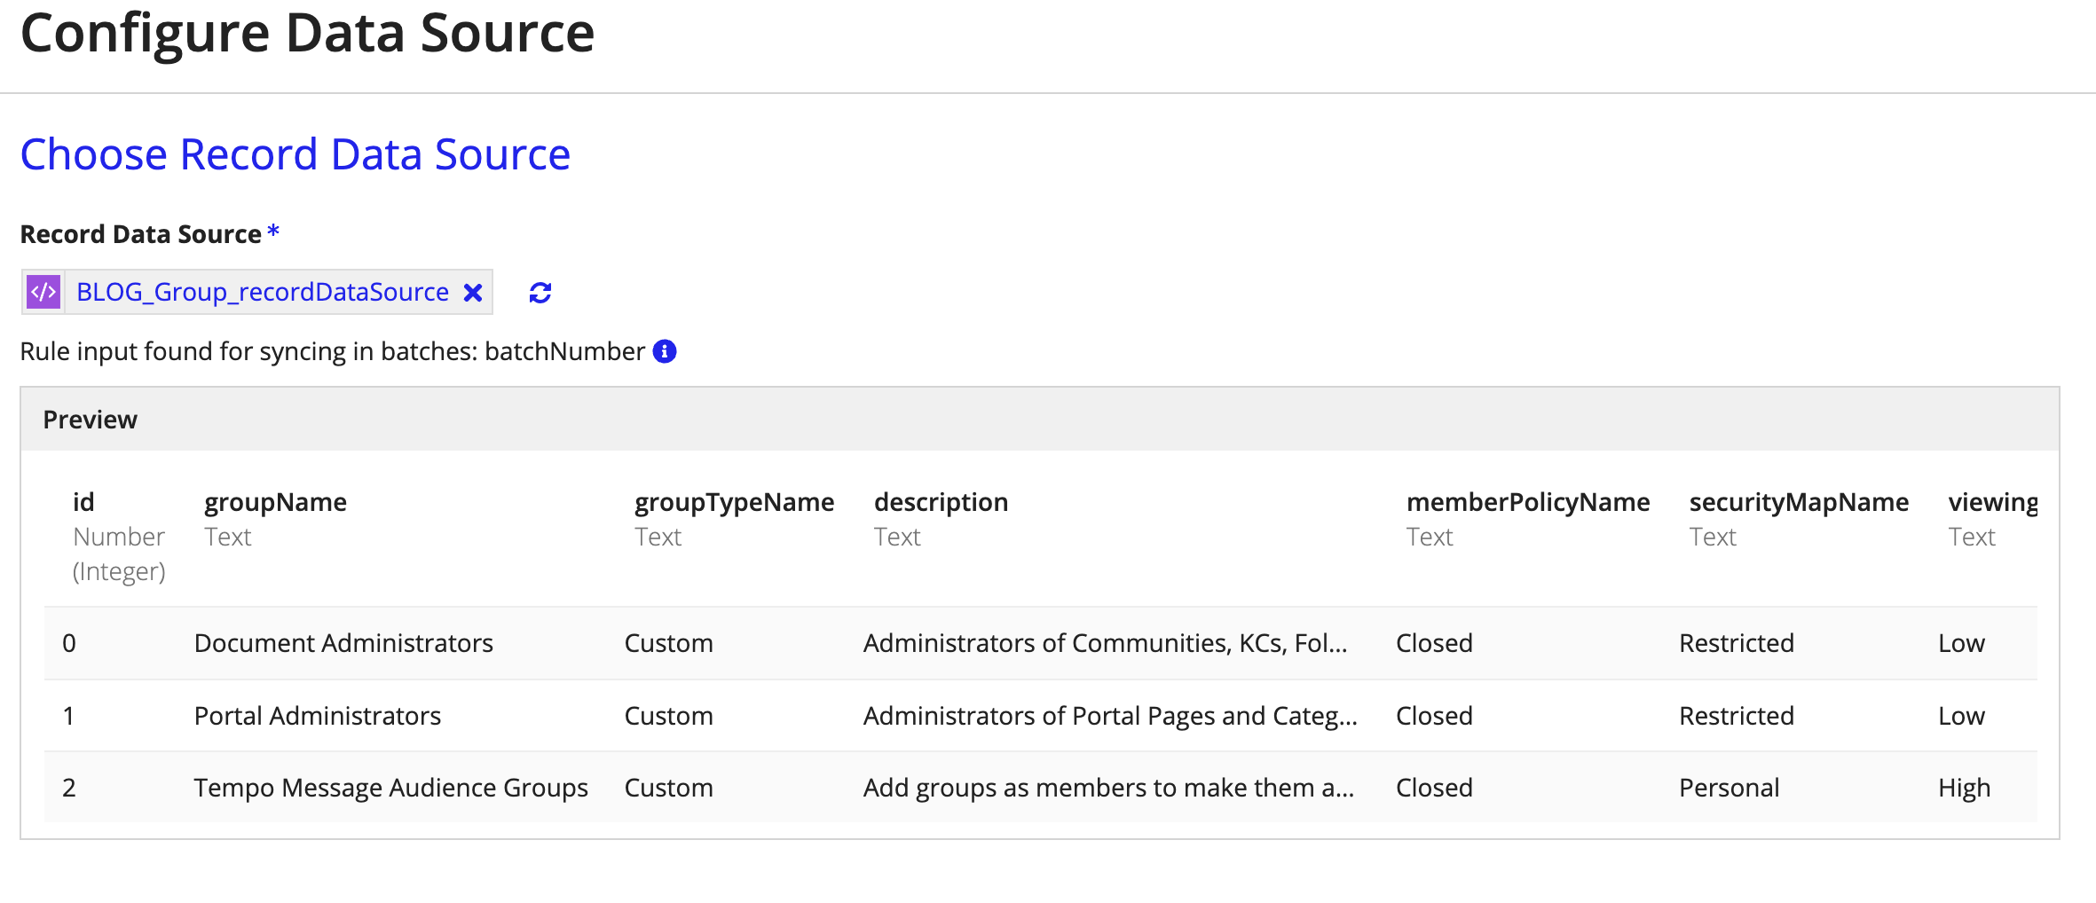
Task: Click the memberPolicyName column header
Action: pyautogui.click(x=1527, y=502)
